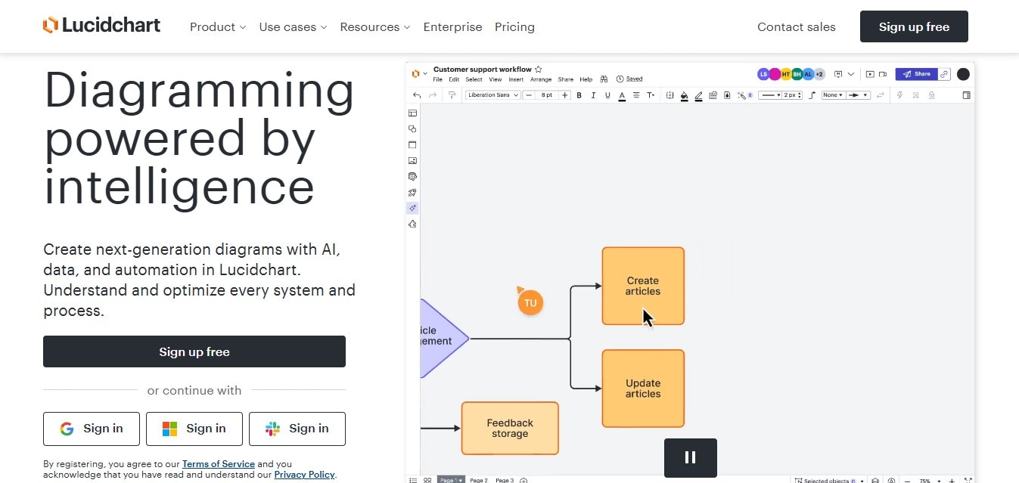Expand the Product menu

(218, 26)
